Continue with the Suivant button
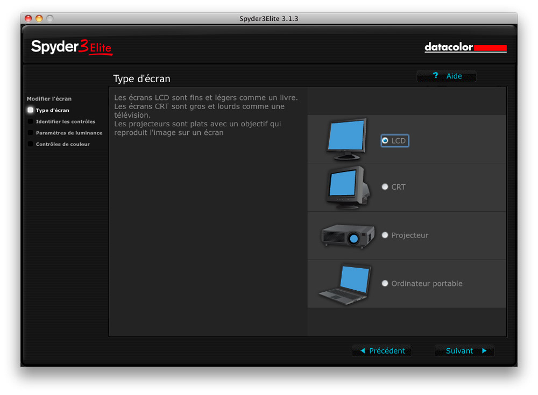 pyautogui.click(x=465, y=351)
